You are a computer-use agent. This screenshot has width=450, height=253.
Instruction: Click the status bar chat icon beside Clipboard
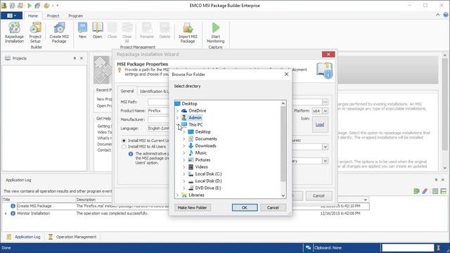(x=308, y=248)
